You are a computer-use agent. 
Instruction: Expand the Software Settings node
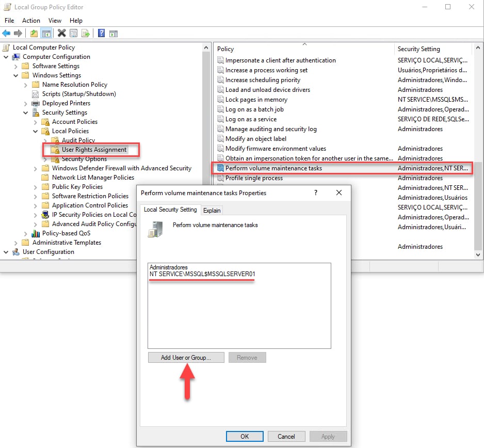(16, 67)
